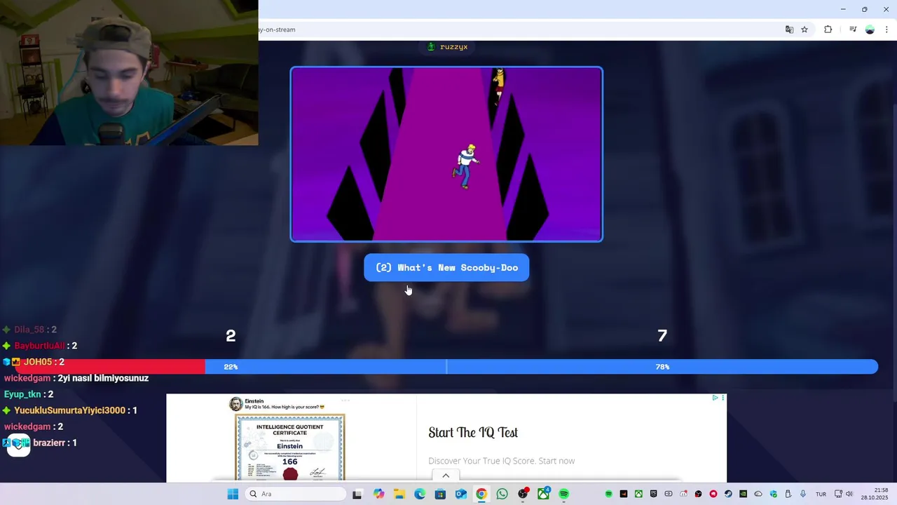
Task: Open WhatsApp from taskbar
Action: coord(502,494)
